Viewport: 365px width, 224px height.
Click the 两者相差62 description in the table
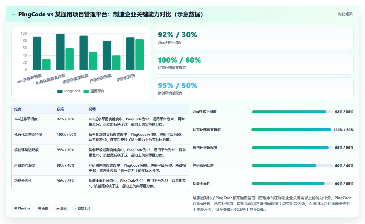[137, 122]
